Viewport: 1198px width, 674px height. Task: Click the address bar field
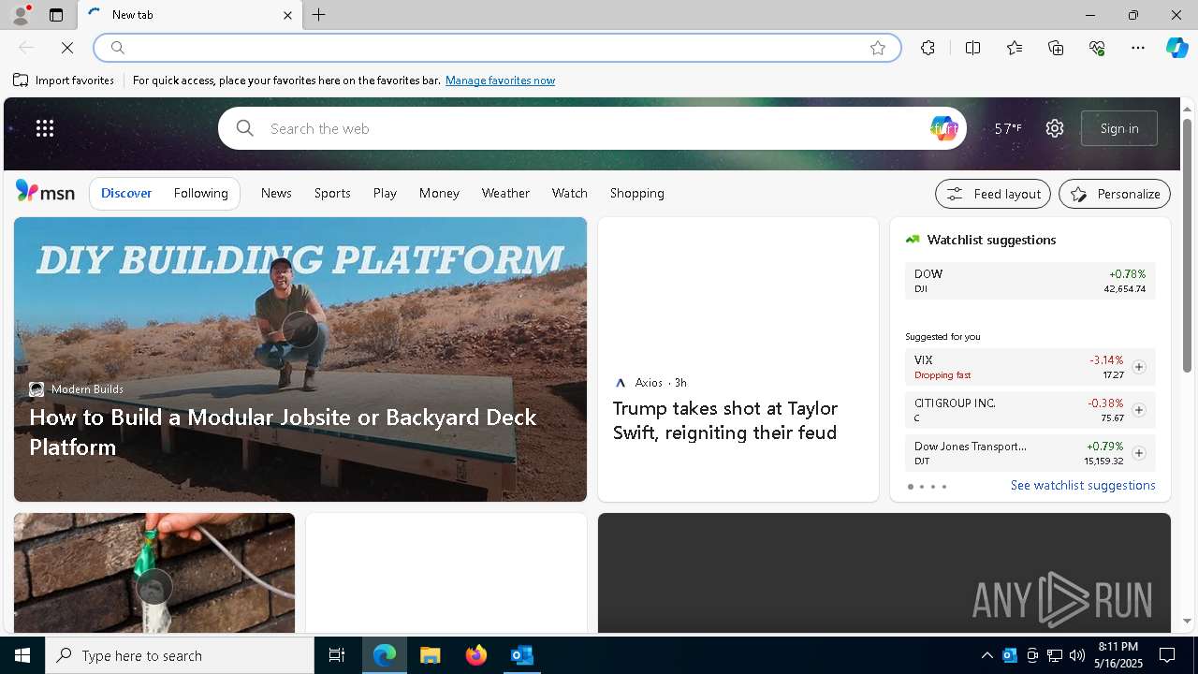tap(496, 48)
